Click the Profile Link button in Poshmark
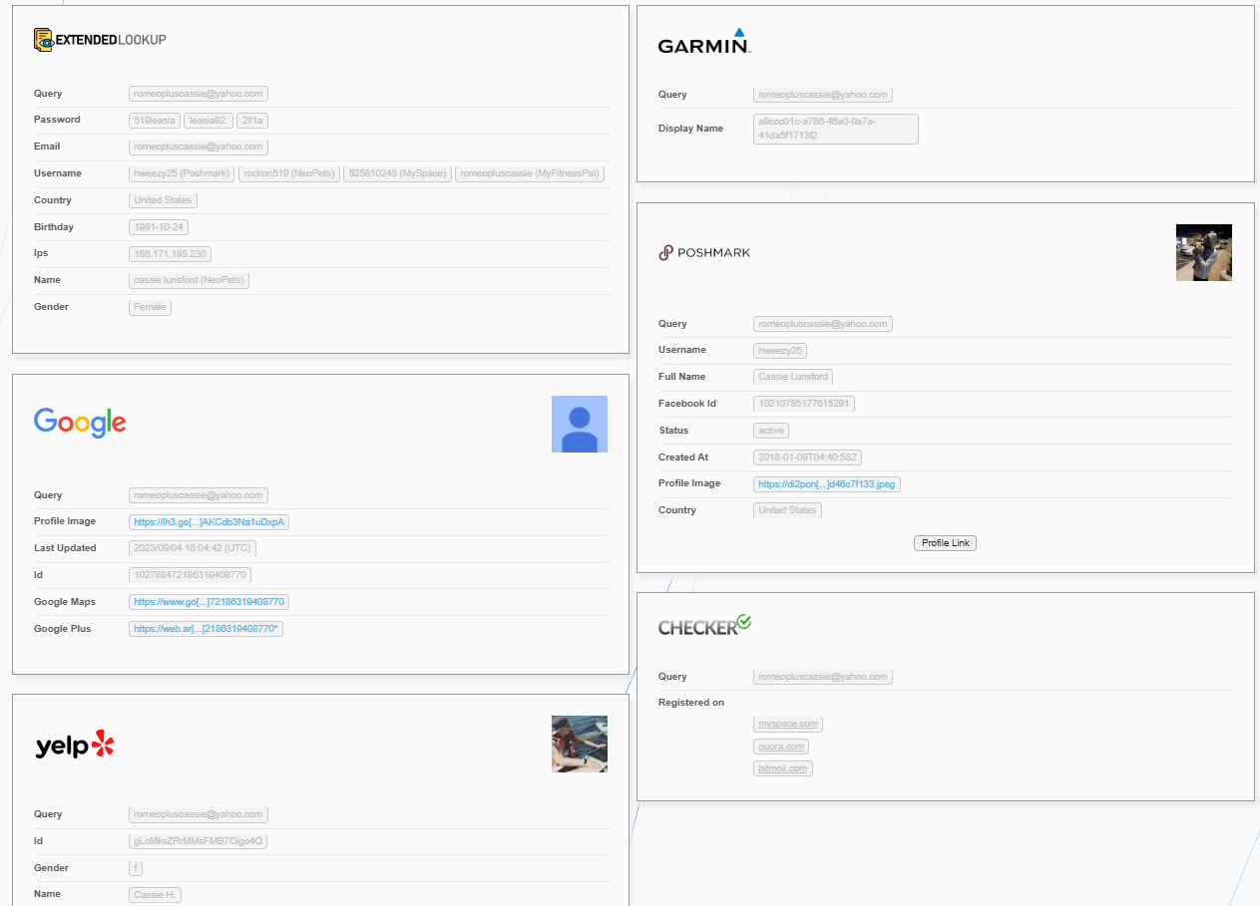 [945, 543]
